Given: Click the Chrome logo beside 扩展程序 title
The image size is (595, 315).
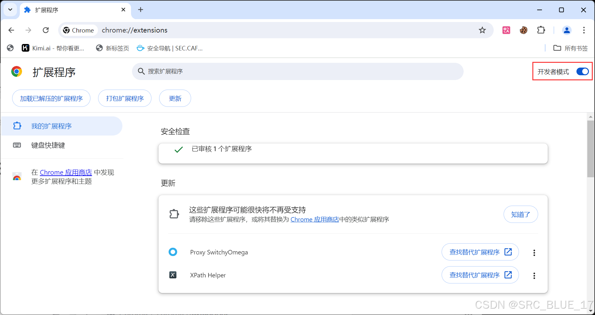Looking at the screenshot, I should point(17,71).
